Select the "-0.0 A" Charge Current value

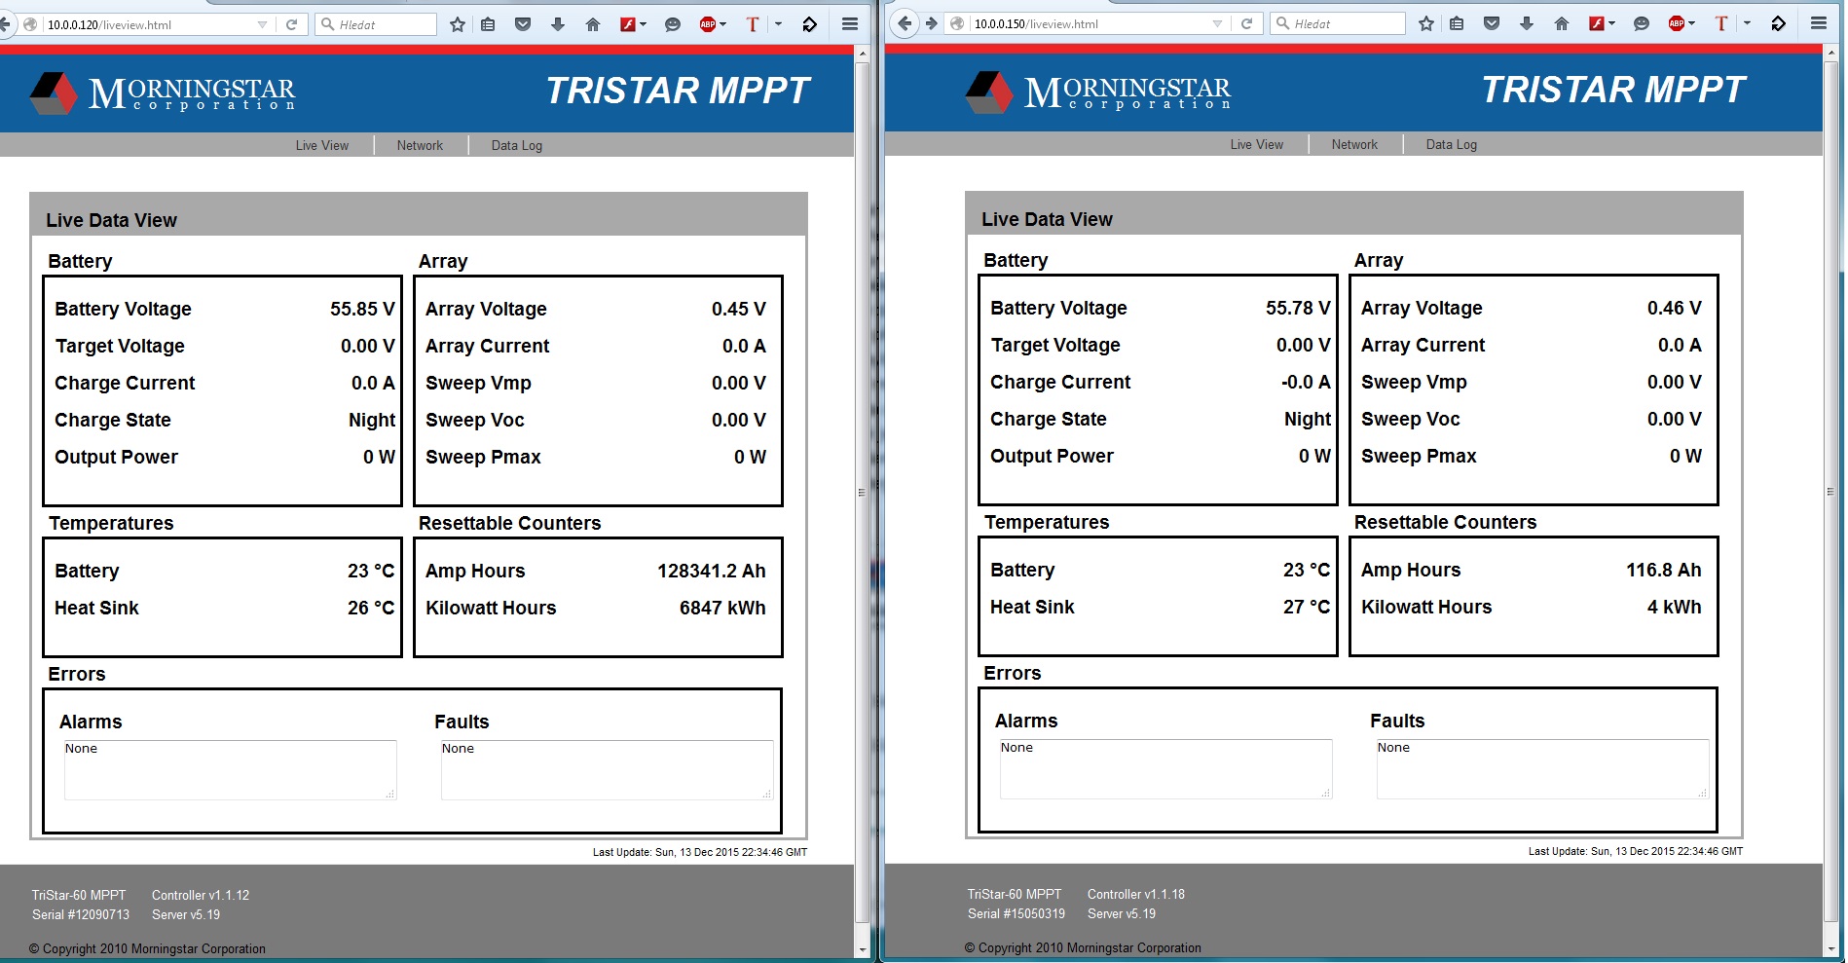[x=1306, y=382]
